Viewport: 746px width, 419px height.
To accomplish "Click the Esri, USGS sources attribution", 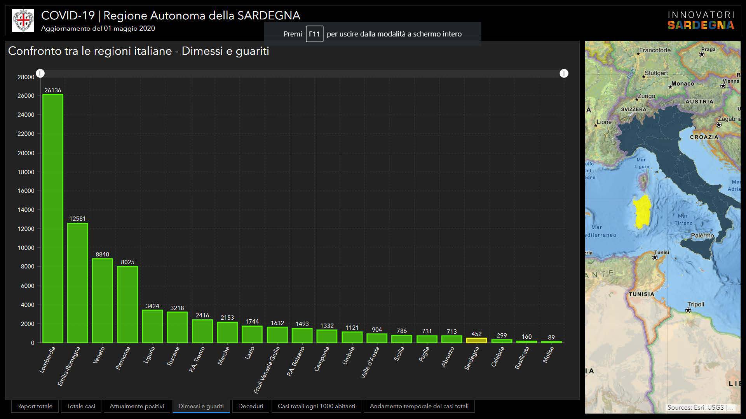I will coord(700,407).
